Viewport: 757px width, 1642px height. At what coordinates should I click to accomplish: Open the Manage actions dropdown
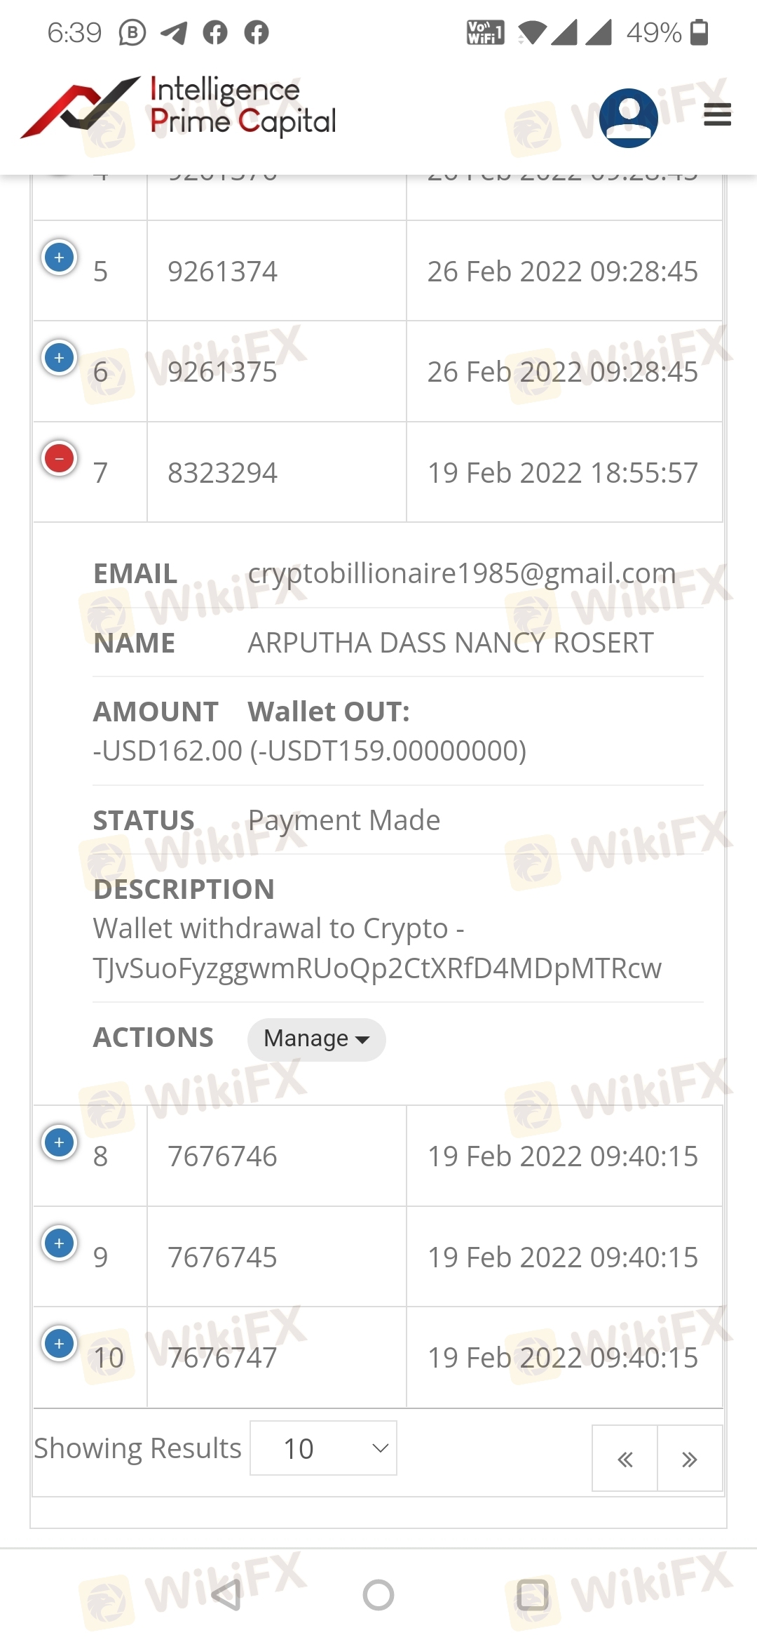316,1039
